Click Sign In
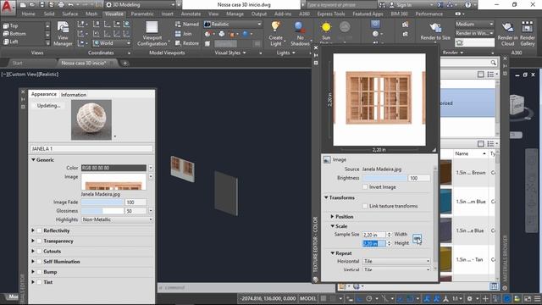Viewport: 542px width, 305px height. coord(405,5)
